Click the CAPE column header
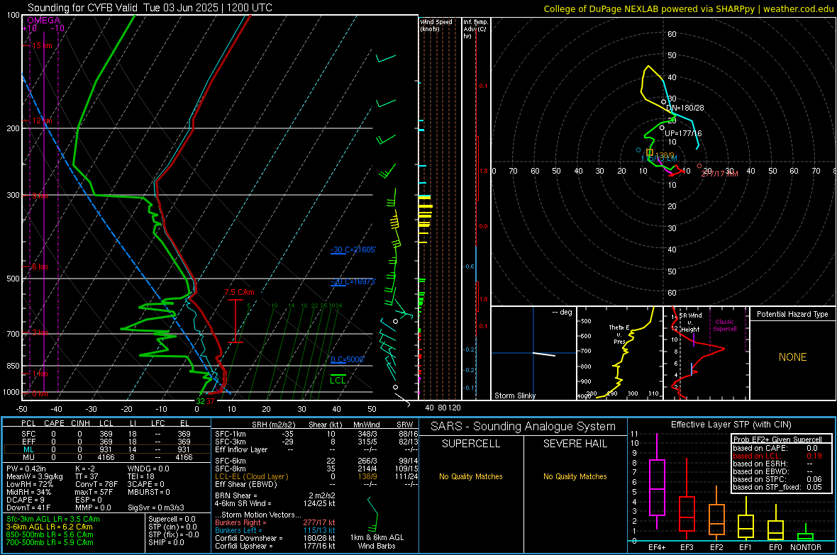Screen dimensions: 837x555 pyautogui.click(x=54, y=423)
